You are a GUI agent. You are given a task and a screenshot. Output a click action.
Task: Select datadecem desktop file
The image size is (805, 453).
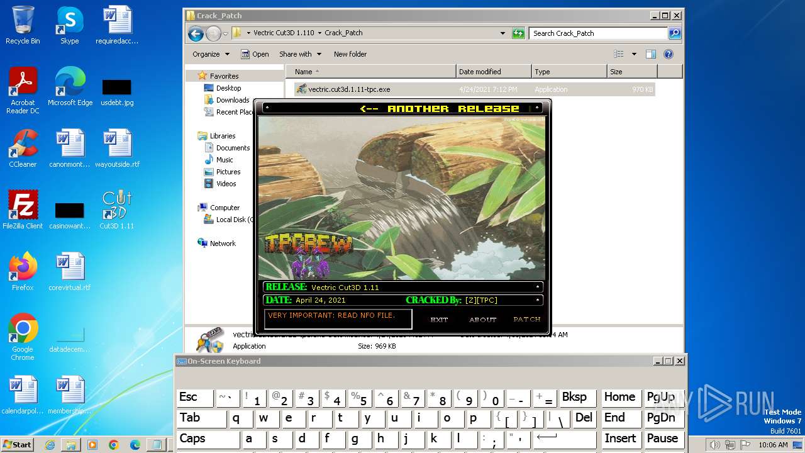point(70,338)
